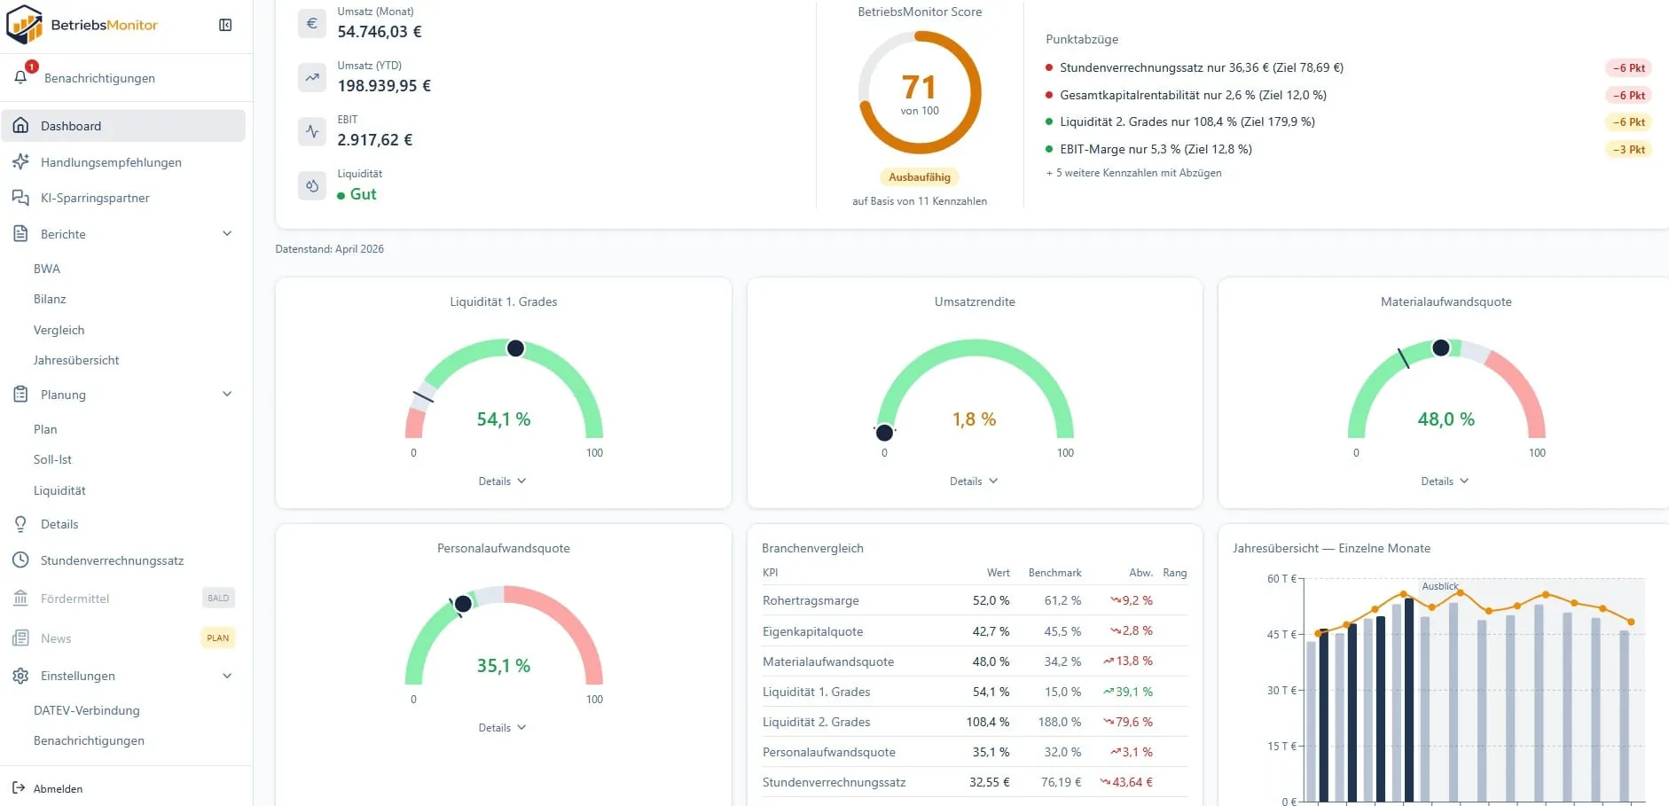Click the PLAN badge beside News
The image size is (1669, 806).
pyautogui.click(x=218, y=638)
